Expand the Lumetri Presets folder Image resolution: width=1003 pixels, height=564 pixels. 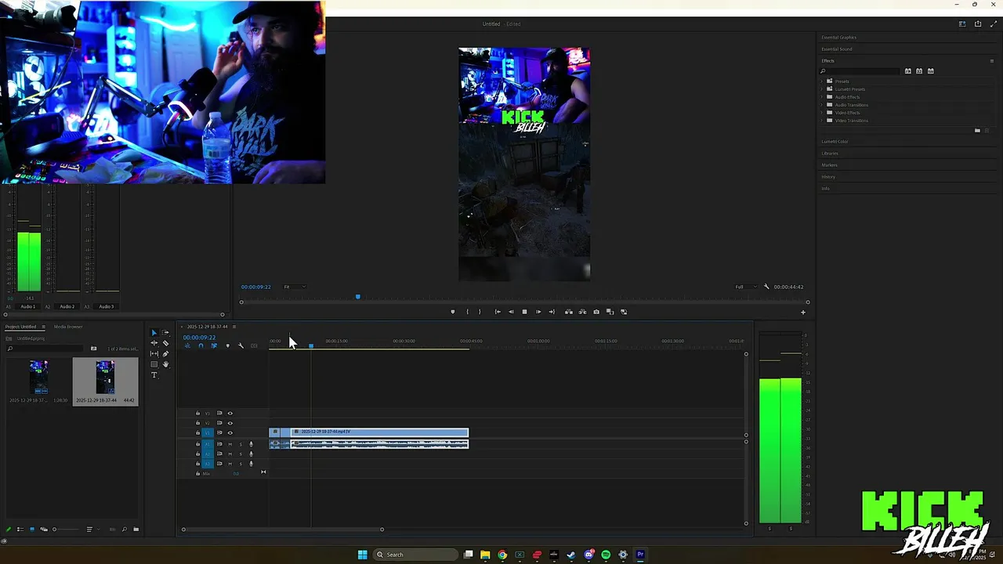tap(821, 89)
